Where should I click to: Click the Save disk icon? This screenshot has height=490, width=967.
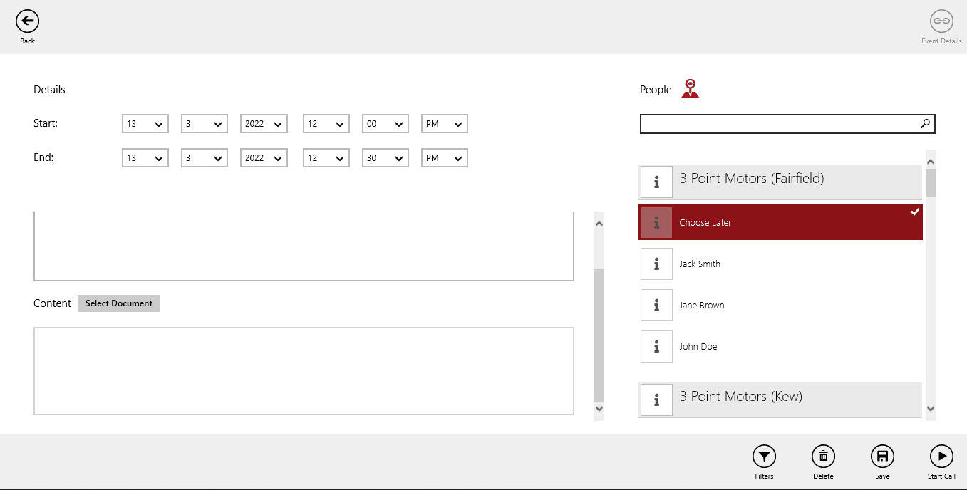coord(882,457)
